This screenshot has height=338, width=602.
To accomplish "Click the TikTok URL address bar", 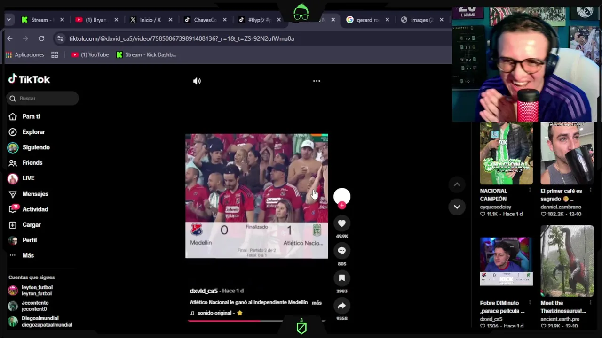I will point(182,38).
